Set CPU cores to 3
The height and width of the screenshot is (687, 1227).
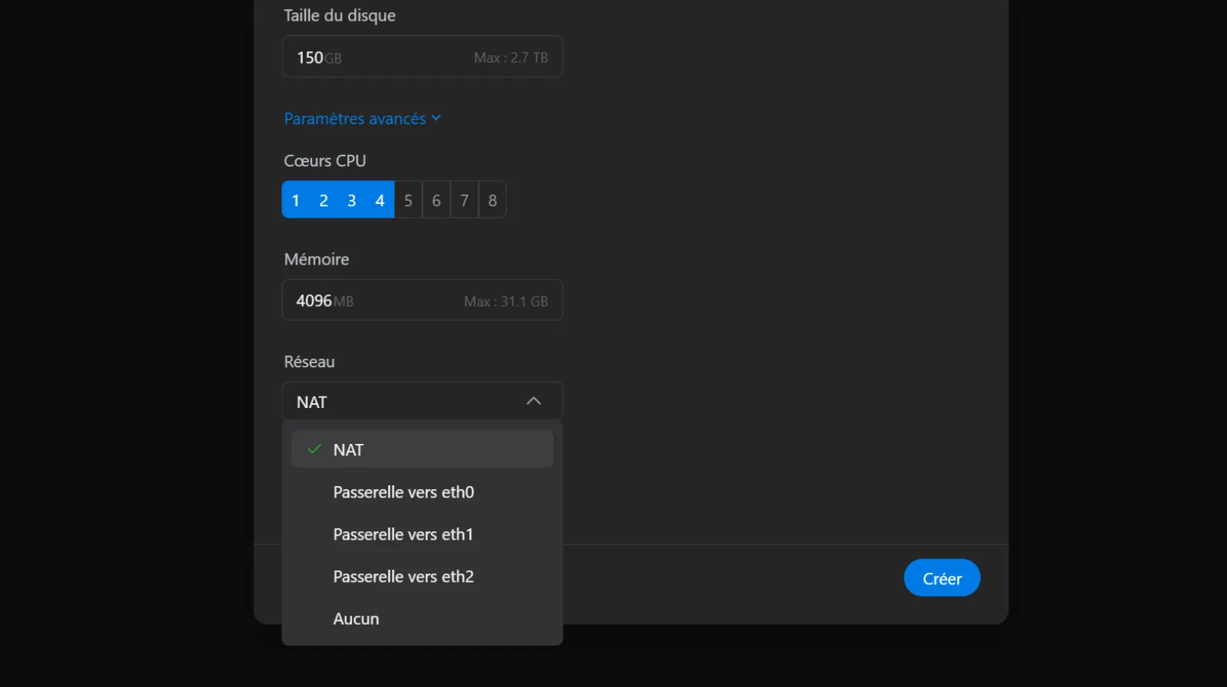[x=352, y=200]
